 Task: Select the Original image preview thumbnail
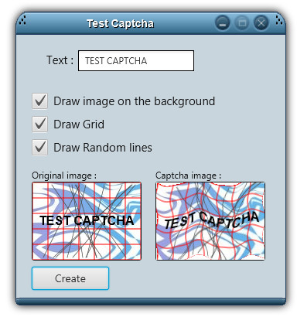[87, 221]
